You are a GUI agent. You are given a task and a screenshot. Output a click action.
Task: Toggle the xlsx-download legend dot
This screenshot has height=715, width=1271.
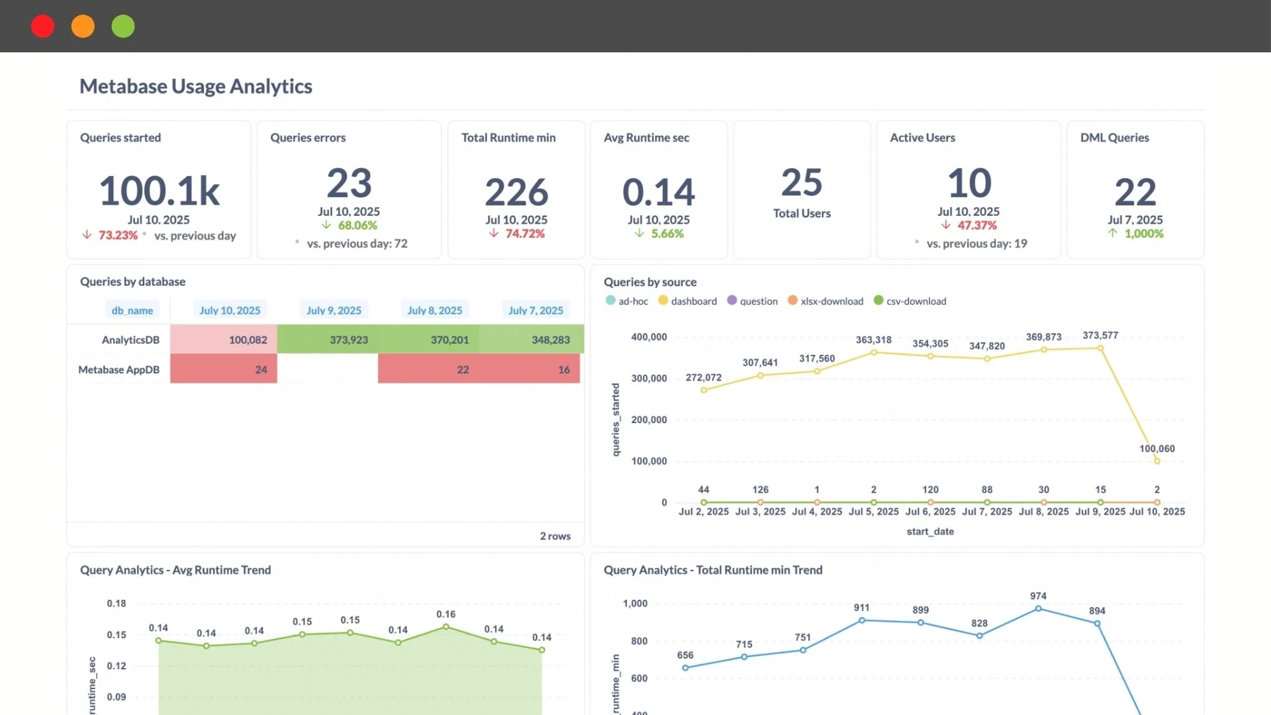coord(792,301)
